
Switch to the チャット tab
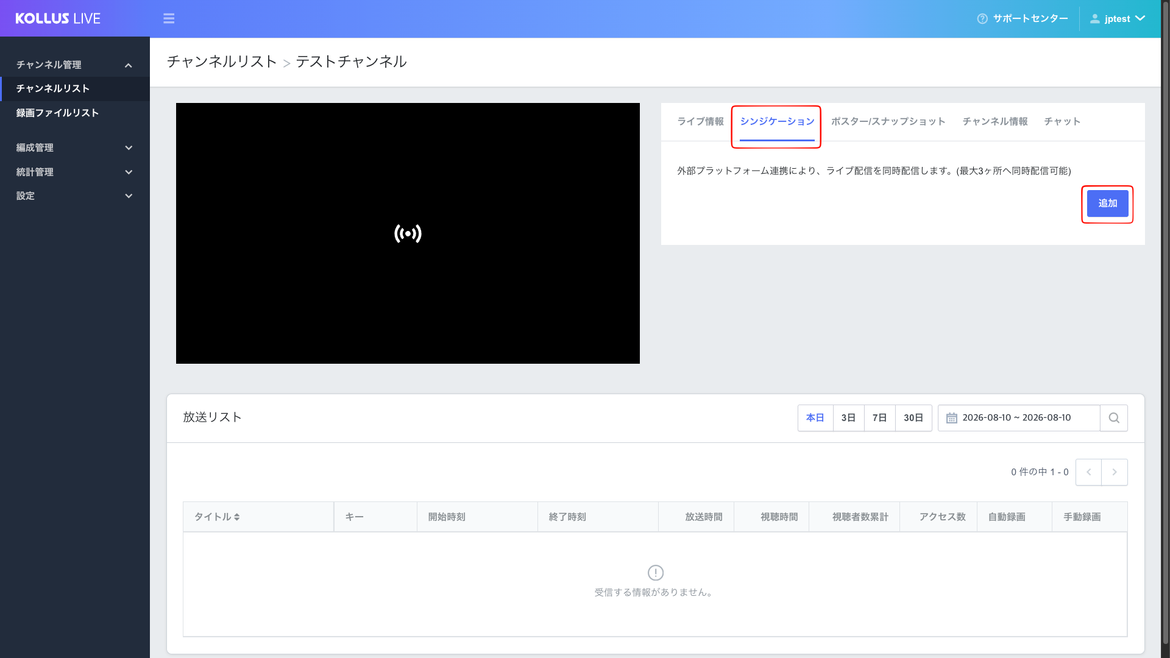(1062, 121)
